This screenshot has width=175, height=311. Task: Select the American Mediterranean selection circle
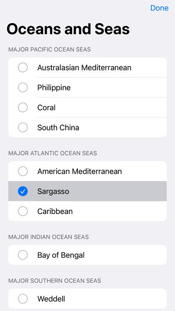click(x=23, y=171)
